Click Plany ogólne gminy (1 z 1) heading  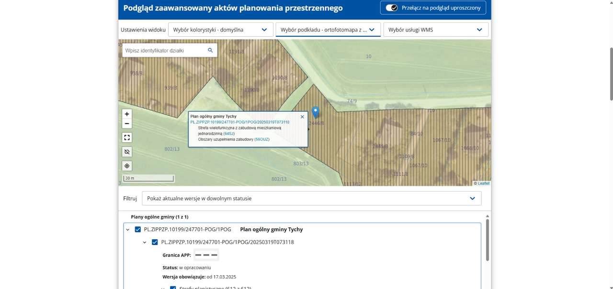tap(159, 217)
